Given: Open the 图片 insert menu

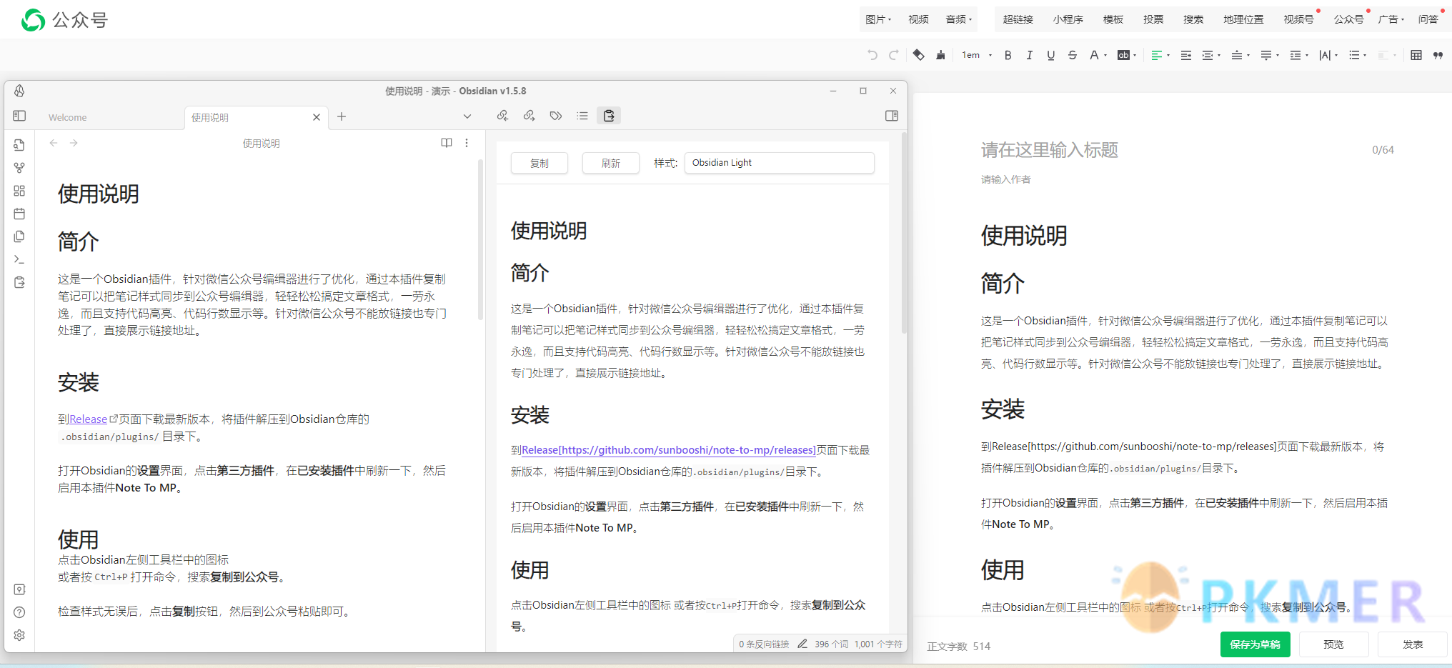Looking at the screenshot, I should click(x=878, y=19).
